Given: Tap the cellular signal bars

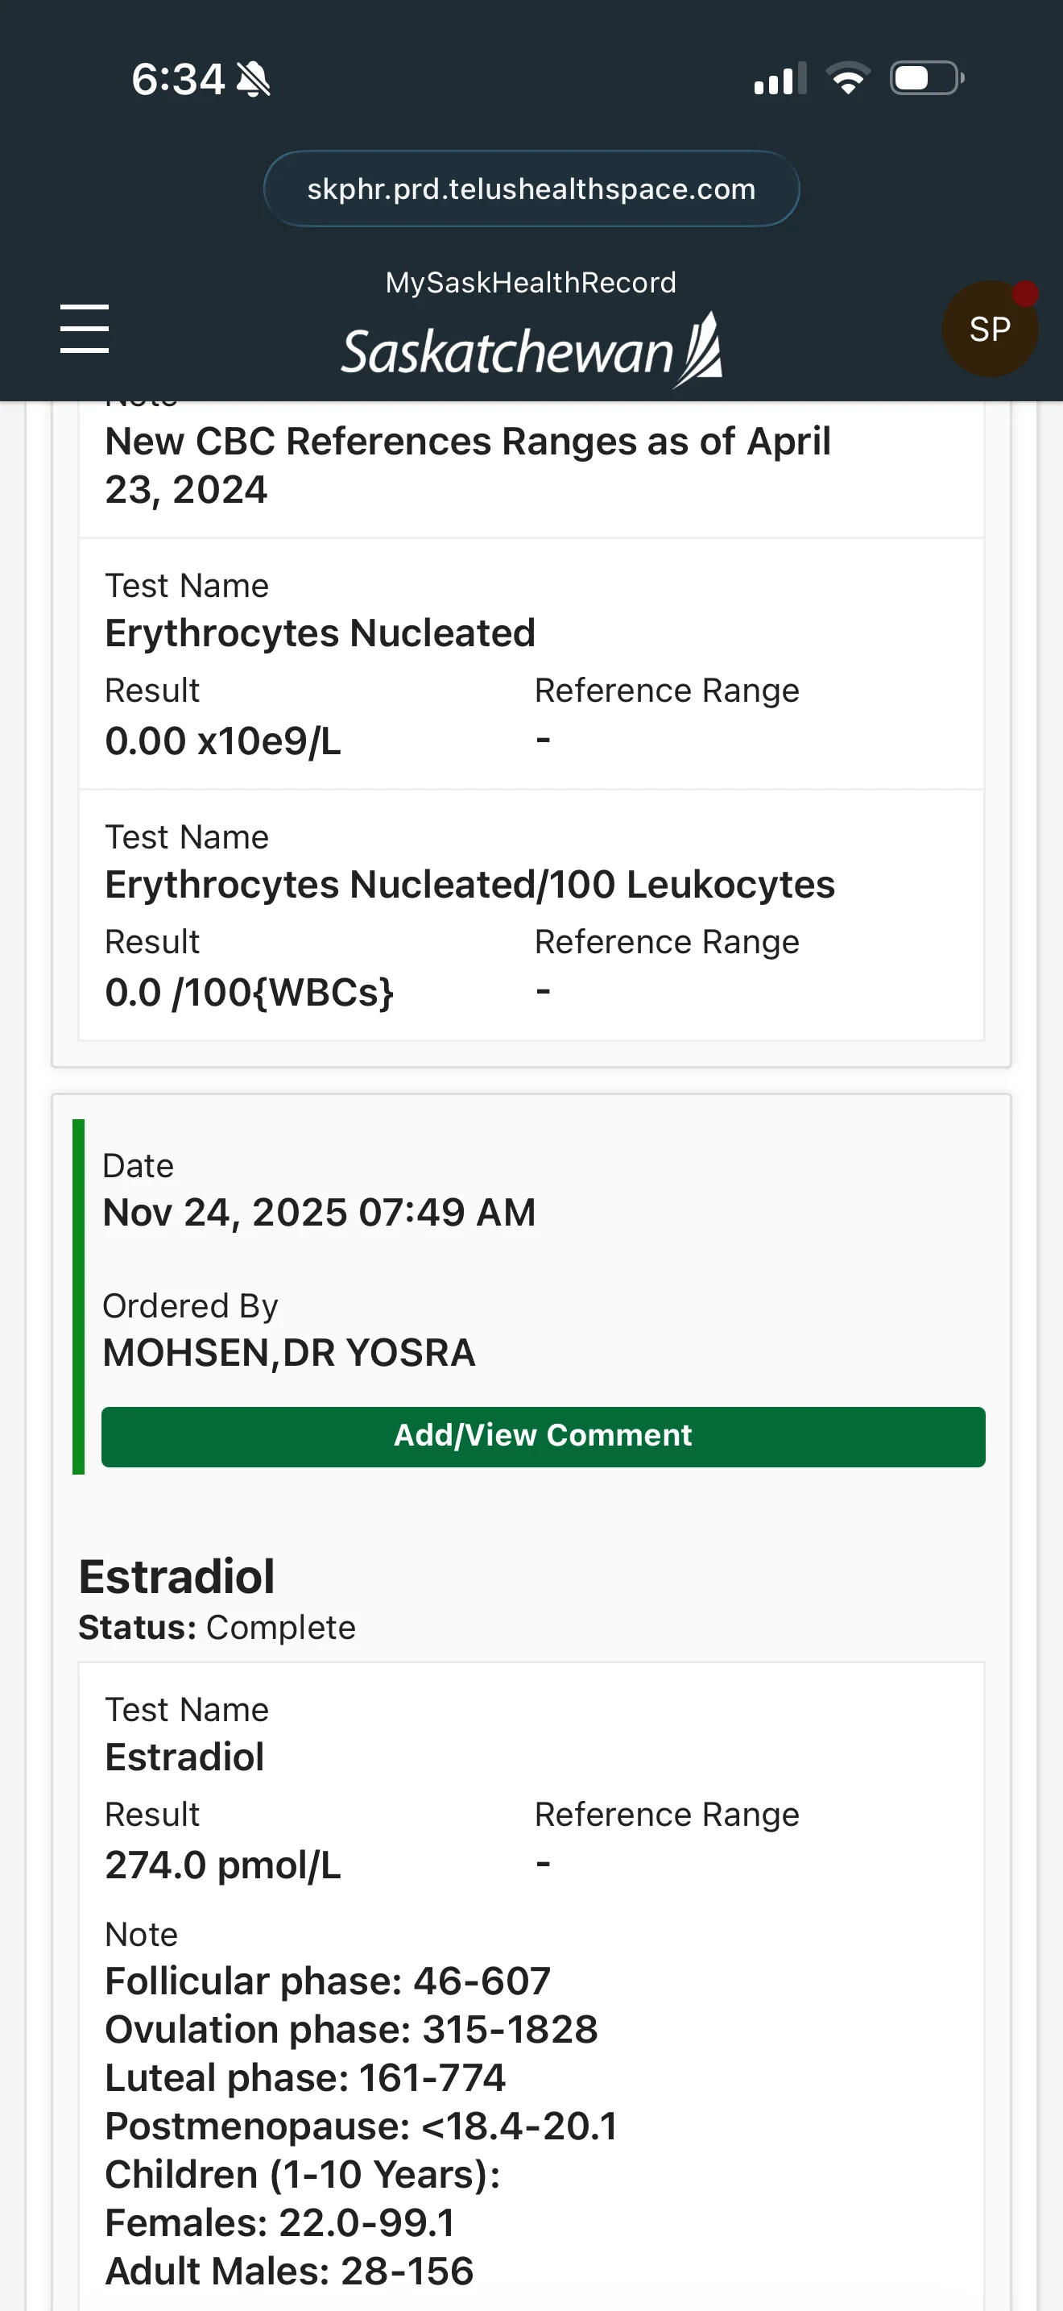Looking at the screenshot, I should click(x=780, y=79).
